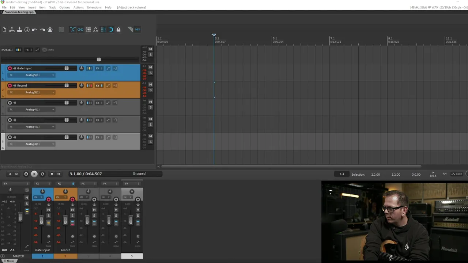Mute the master track

(150, 49)
